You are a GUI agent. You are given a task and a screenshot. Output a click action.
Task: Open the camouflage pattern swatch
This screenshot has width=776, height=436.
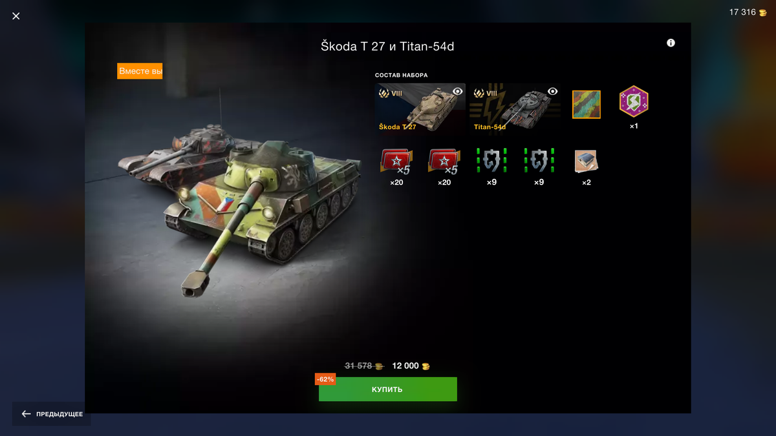(x=587, y=105)
